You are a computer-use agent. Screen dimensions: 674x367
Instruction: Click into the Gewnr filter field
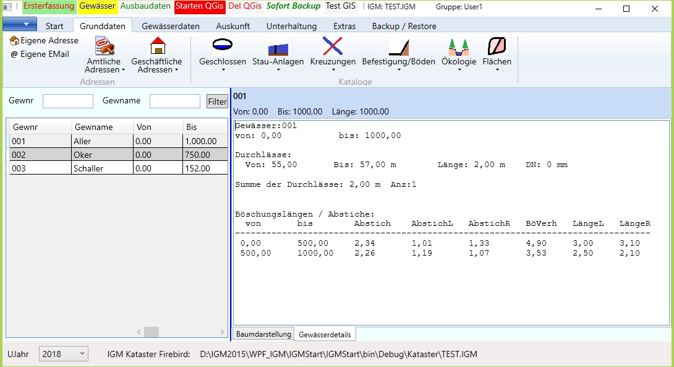click(x=67, y=101)
